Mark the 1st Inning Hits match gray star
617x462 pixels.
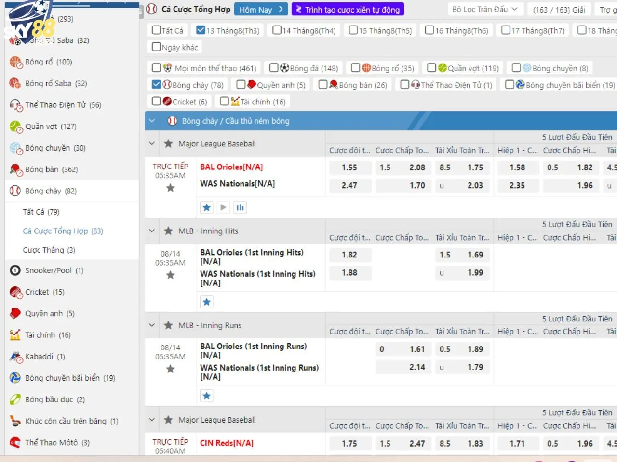pyautogui.click(x=170, y=275)
